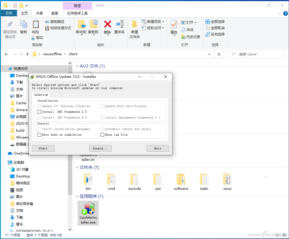Disable the Shut down on completion checkbox
The height and width of the screenshot is (239, 289).
(x=39, y=135)
